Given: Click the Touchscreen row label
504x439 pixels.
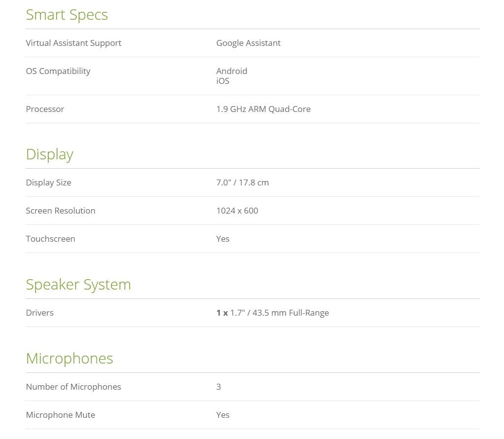Looking at the screenshot, I should tap(50, 239).
